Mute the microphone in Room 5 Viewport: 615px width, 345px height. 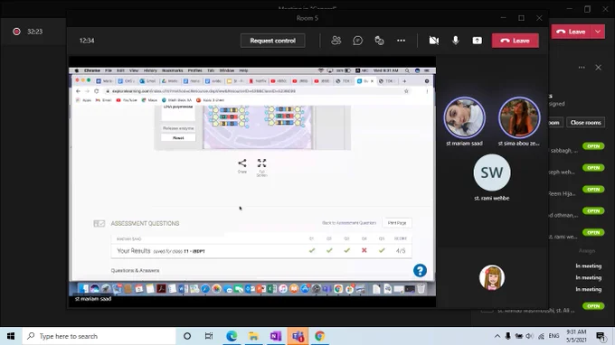[x=455, y=41]
